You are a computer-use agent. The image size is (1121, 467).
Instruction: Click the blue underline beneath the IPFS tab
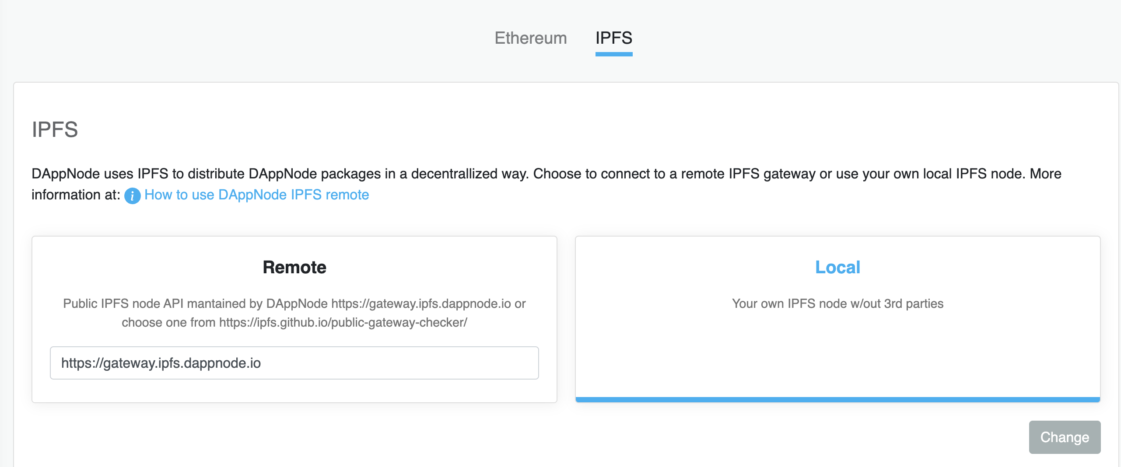tap(613, 55)
